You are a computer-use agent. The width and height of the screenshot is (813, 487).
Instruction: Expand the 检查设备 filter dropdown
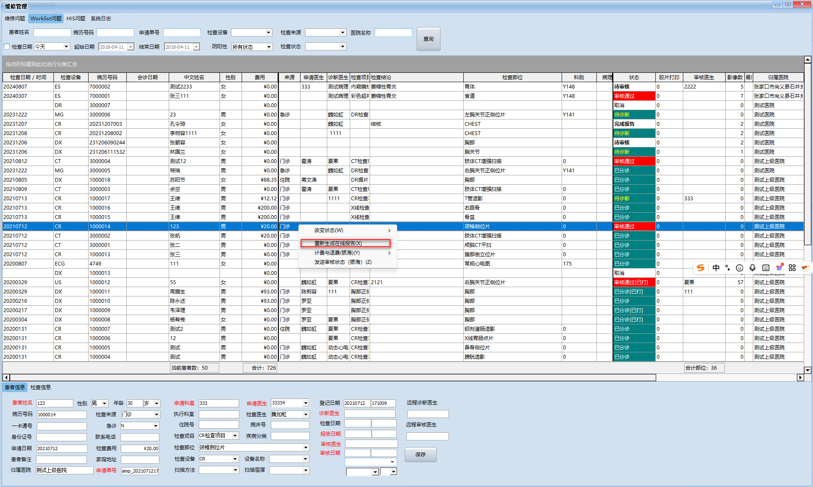[268, 33]
